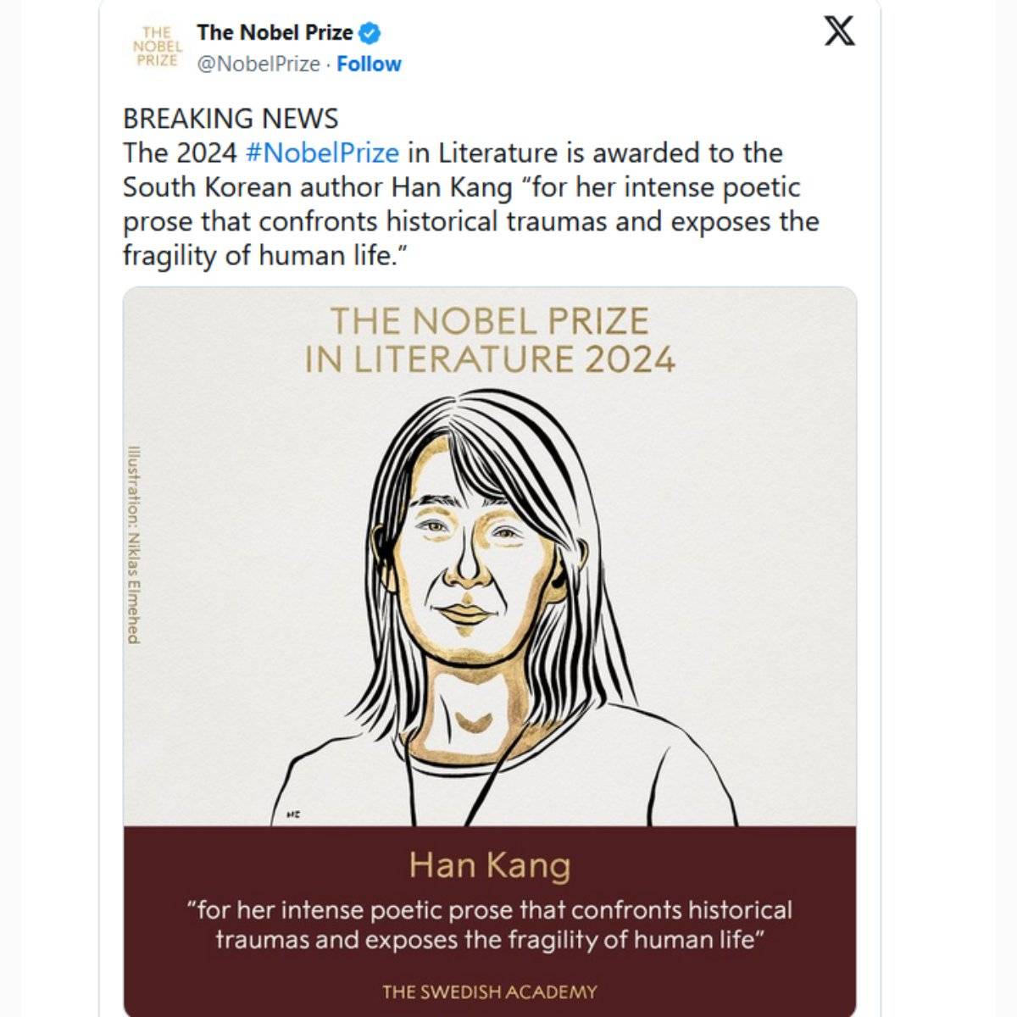
Task: Click the blue verified badge
Action: pos(370,34)
